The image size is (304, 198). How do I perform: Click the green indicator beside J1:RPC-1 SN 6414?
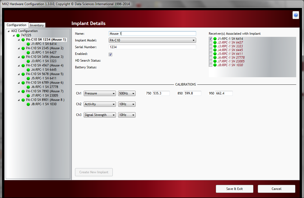28,44
